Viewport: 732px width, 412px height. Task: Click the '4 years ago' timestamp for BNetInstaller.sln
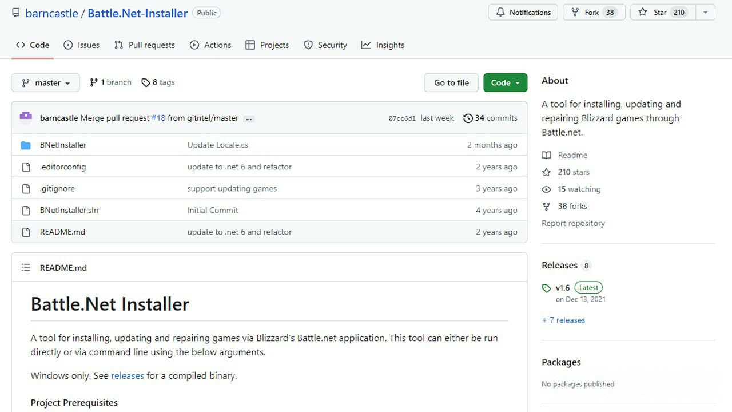click(x=496, y=211)
